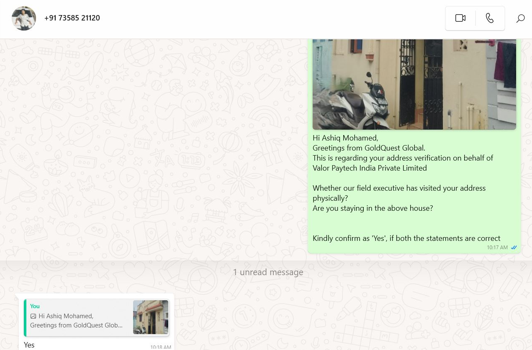532x350 pixels.
Task: Click the 10:17 AM message timestamp
Action: (497, 248)
